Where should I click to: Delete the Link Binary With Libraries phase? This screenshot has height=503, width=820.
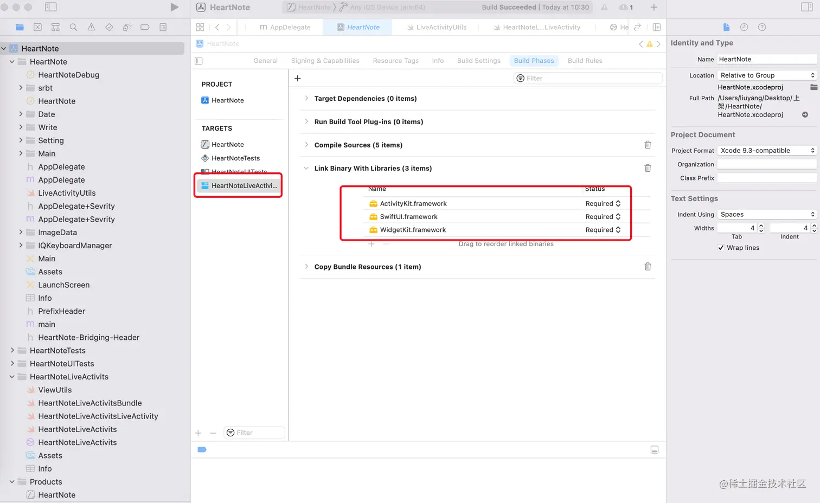(x=648, y=168)
